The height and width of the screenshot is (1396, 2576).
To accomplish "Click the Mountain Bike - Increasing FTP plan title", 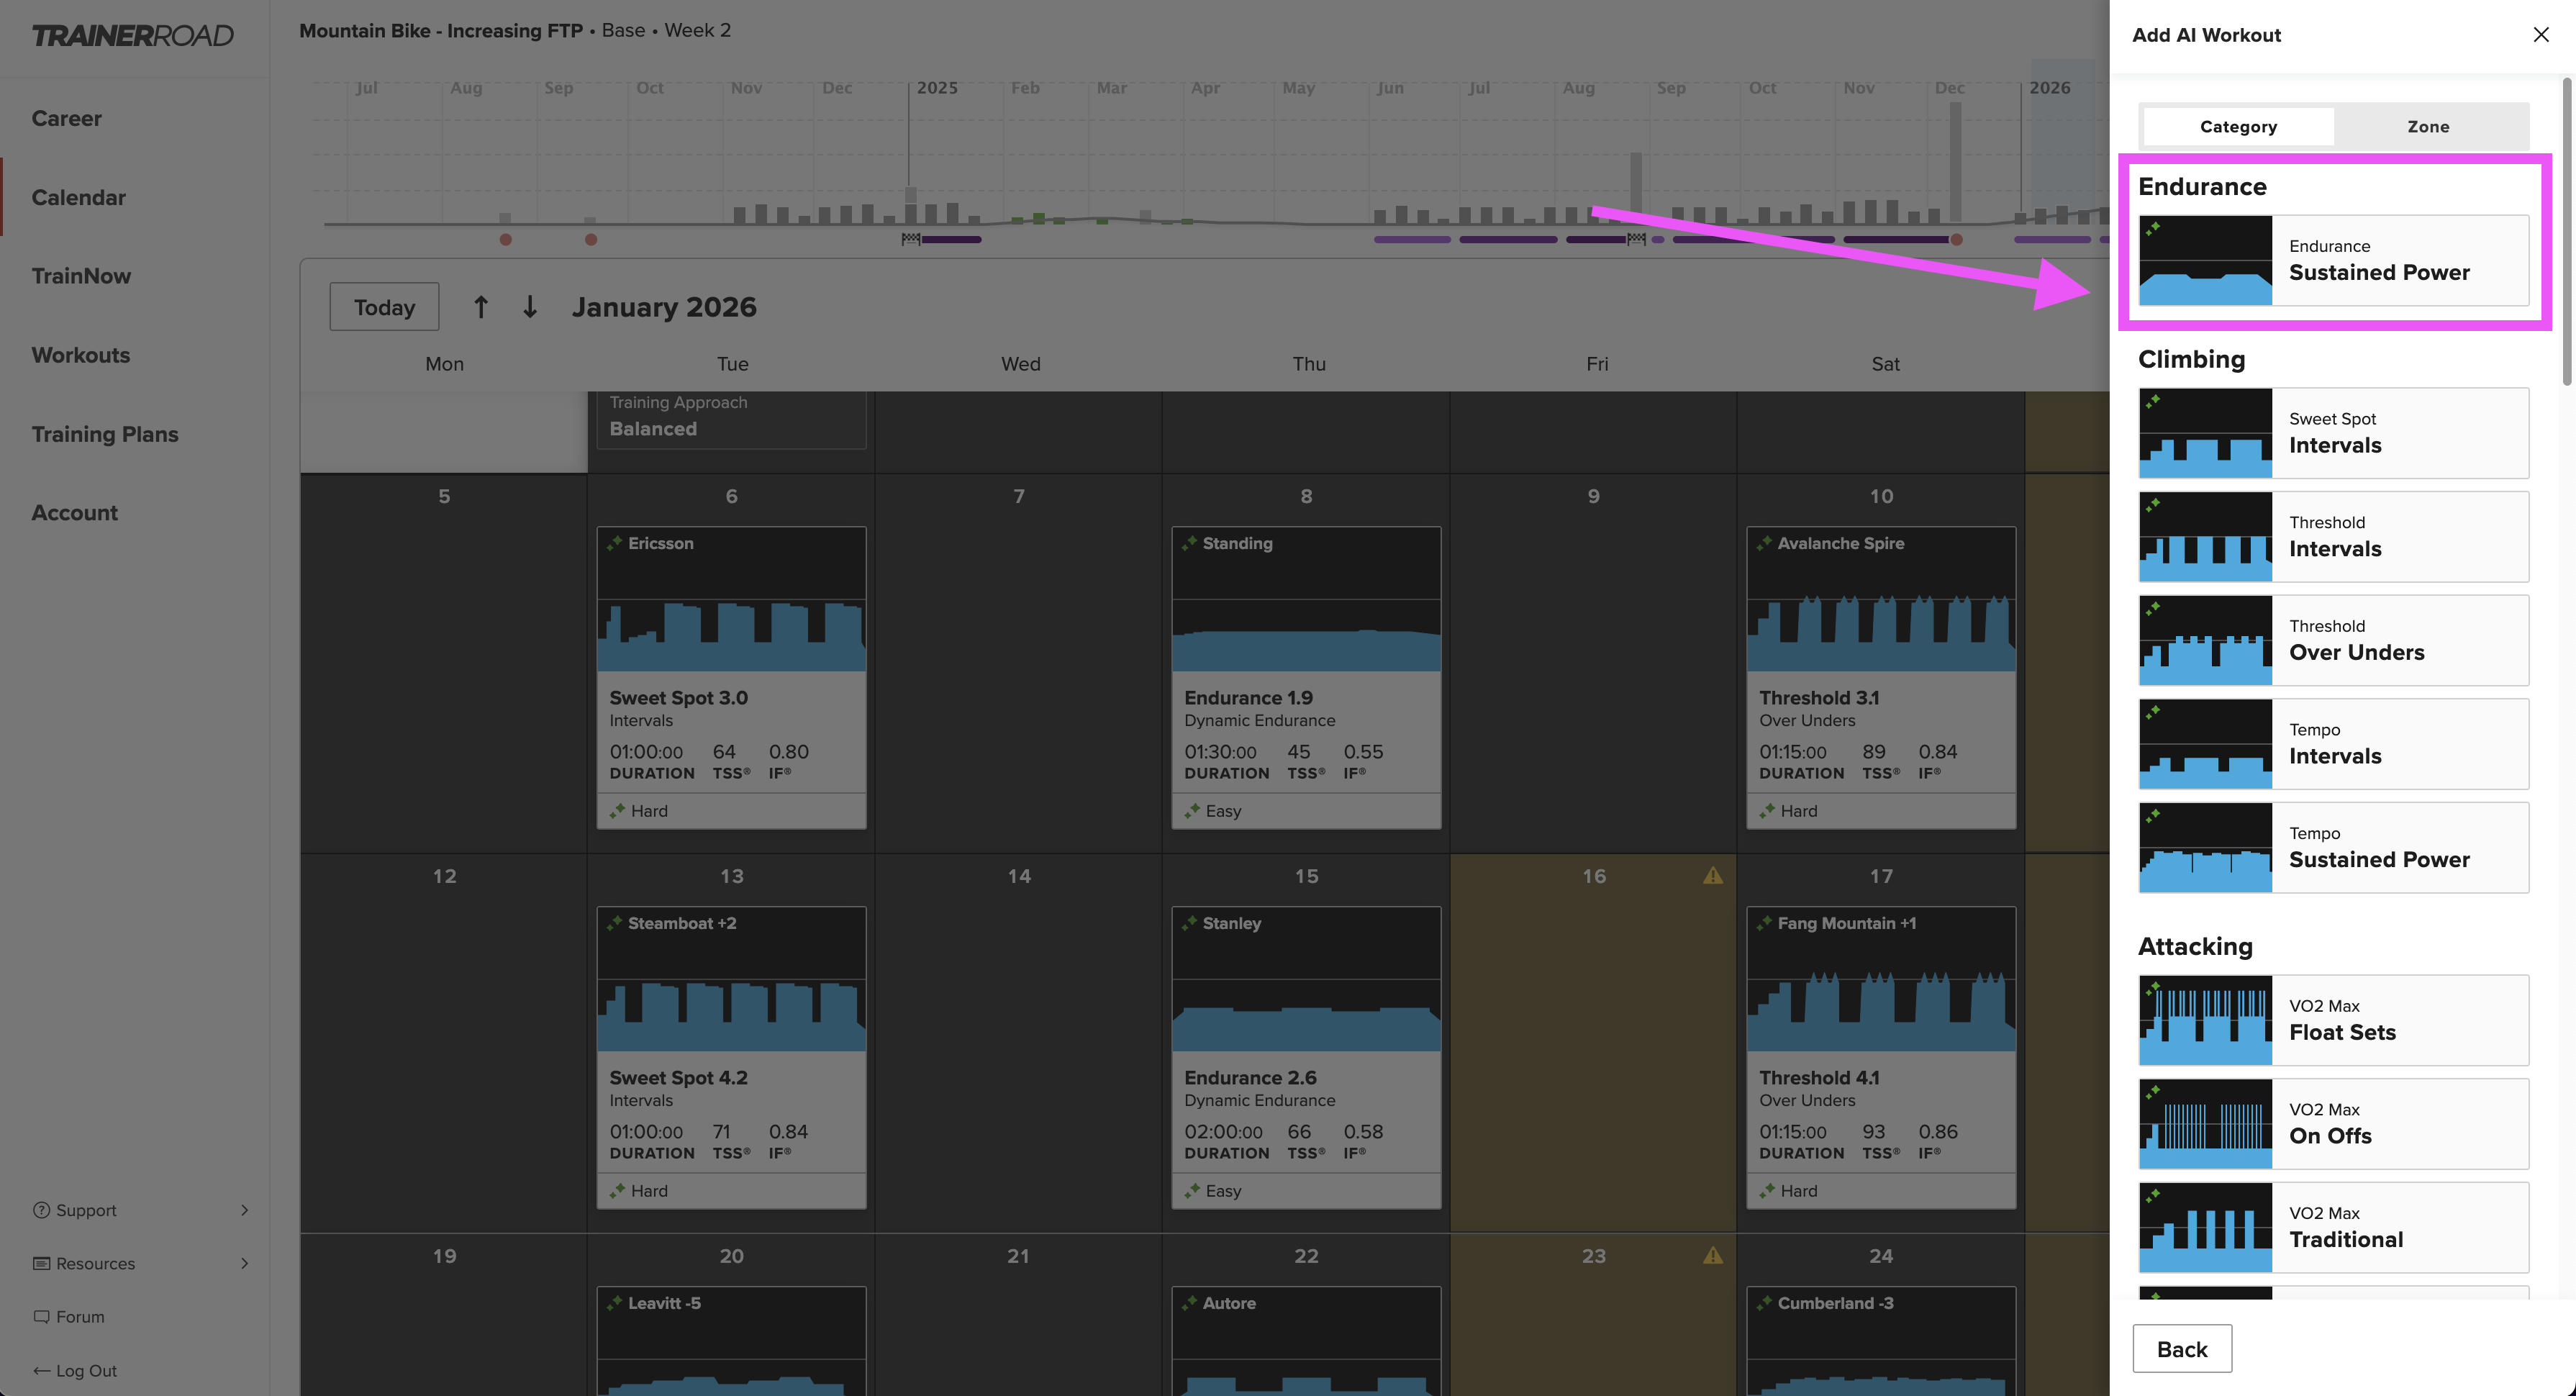I will [441, 31].
